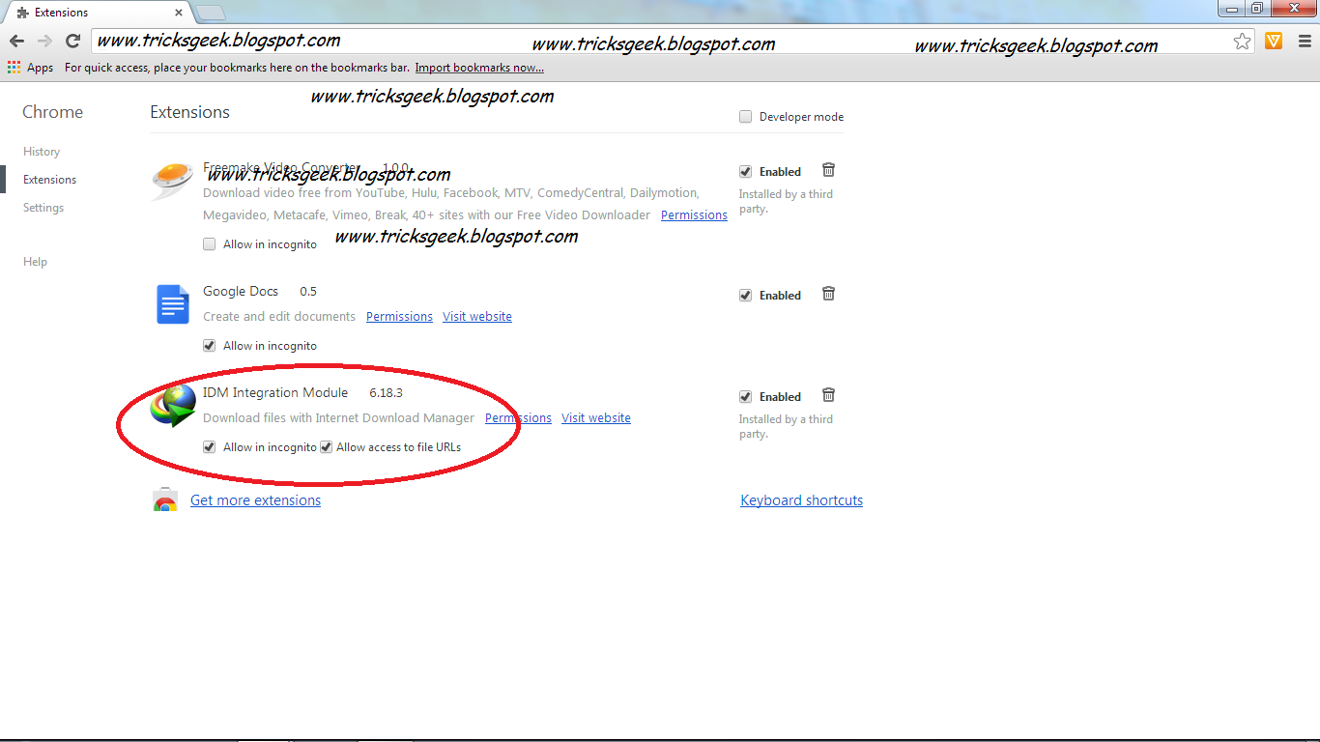
Task: View Google Docs Permissions link
Action: [x=399, y=317]
